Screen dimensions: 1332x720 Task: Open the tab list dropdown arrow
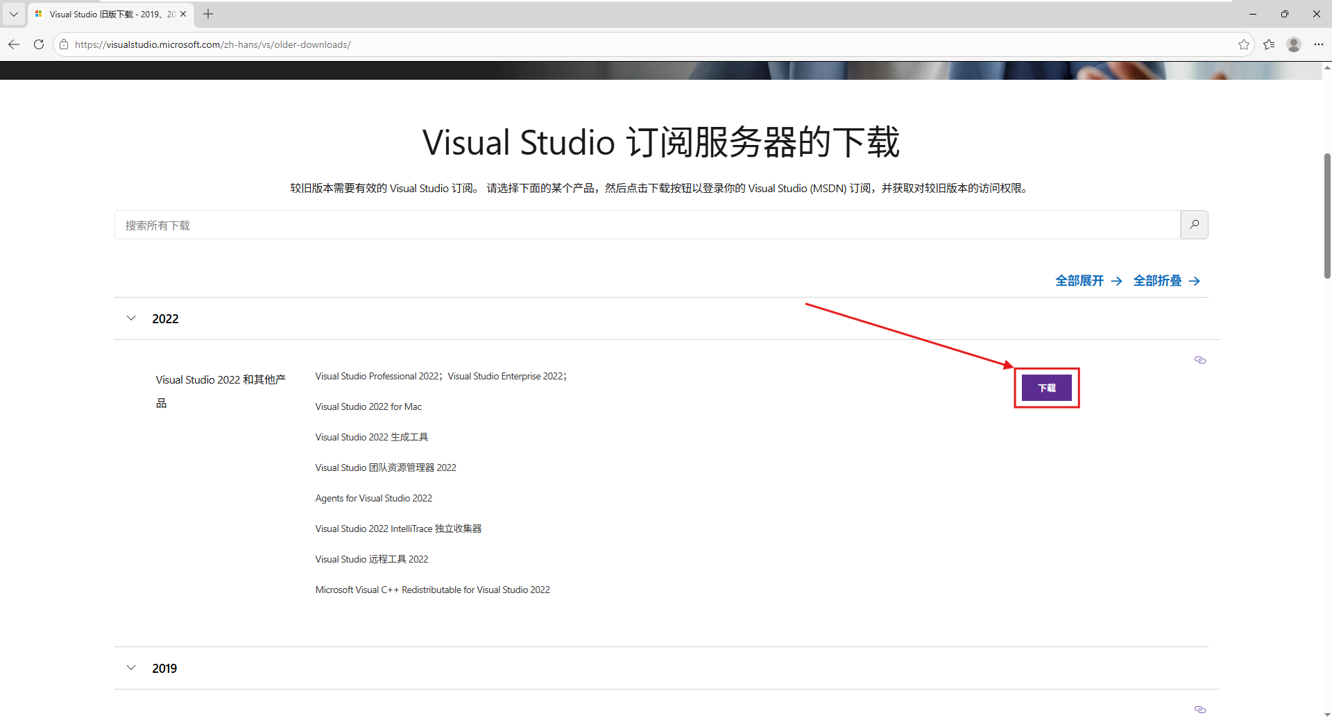tap(13, 14)
